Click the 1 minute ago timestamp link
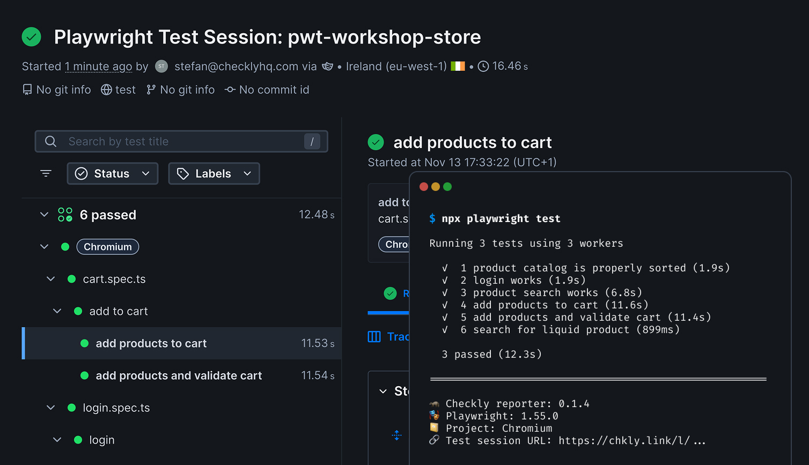 pos(98,67)
